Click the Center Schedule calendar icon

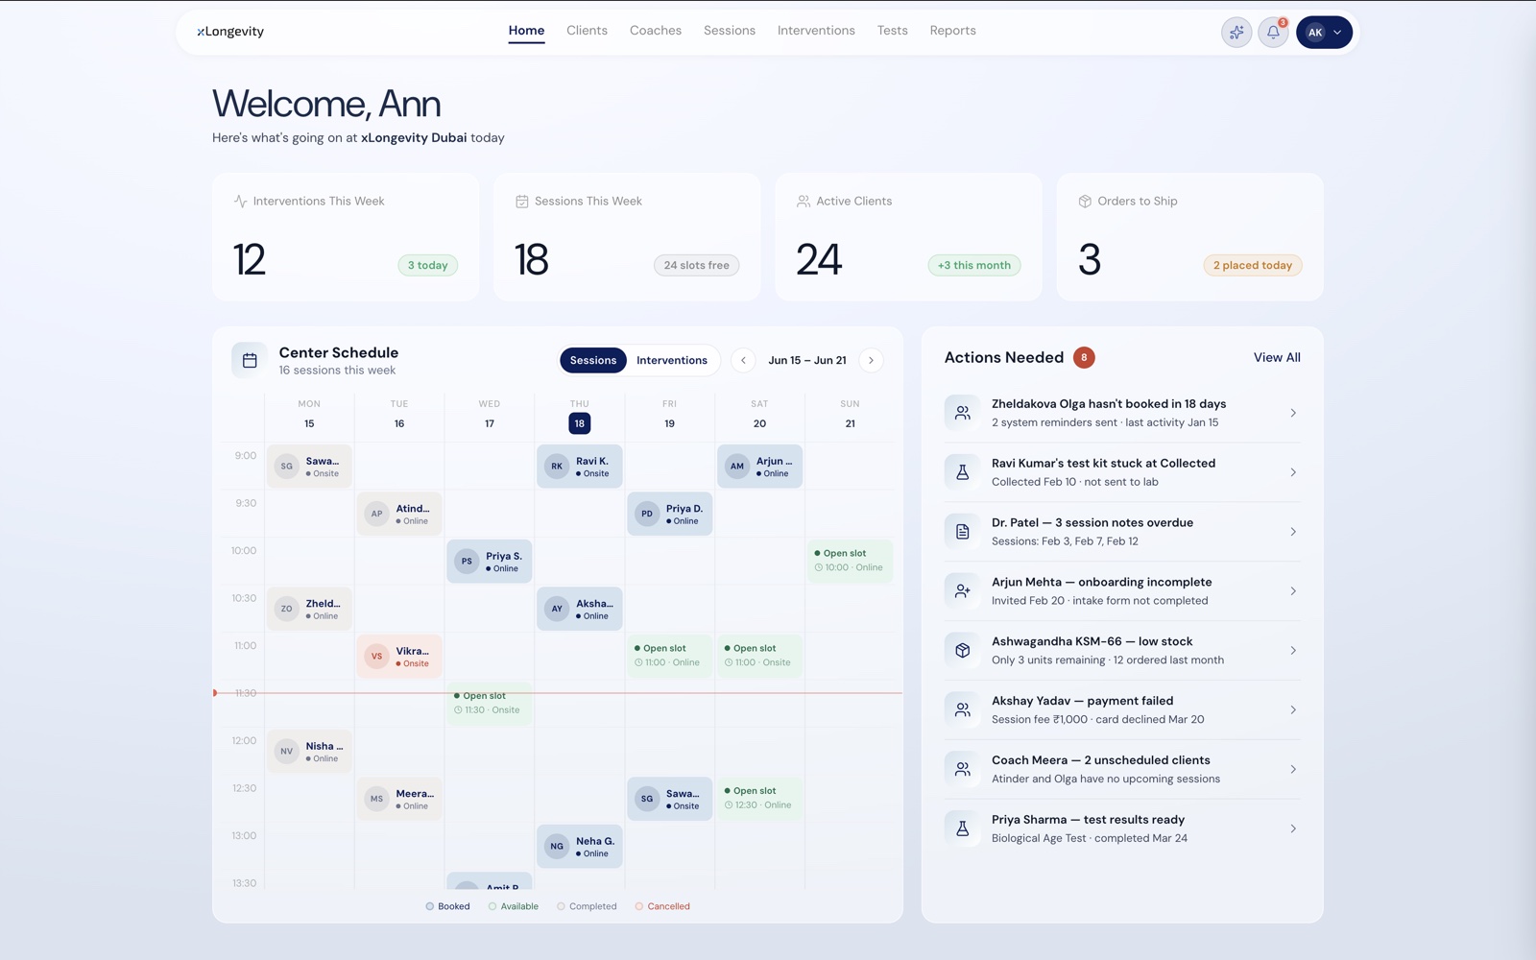click(250, 360)
